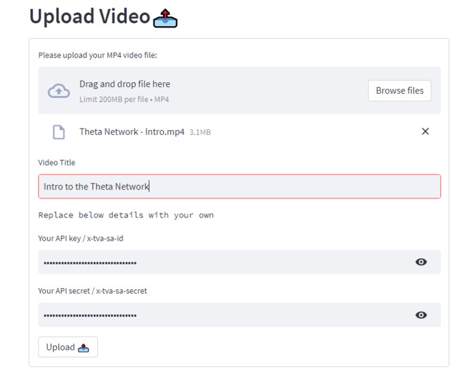Screen dimensions: 475x392
Task: Click the outbox tray emoji in heading
Action: pos(165,18)
